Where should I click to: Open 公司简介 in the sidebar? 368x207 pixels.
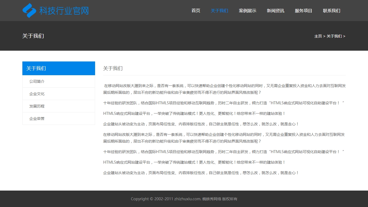37,81
